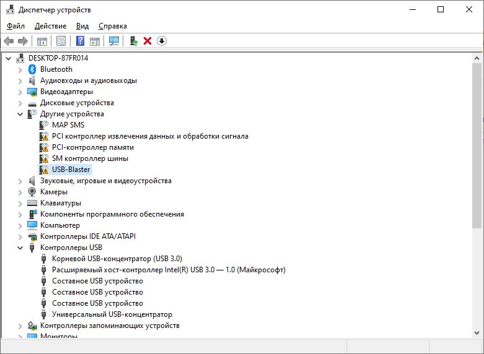Select SM контроллер шины entry
The image size is (484, 354).
(90, 158)
